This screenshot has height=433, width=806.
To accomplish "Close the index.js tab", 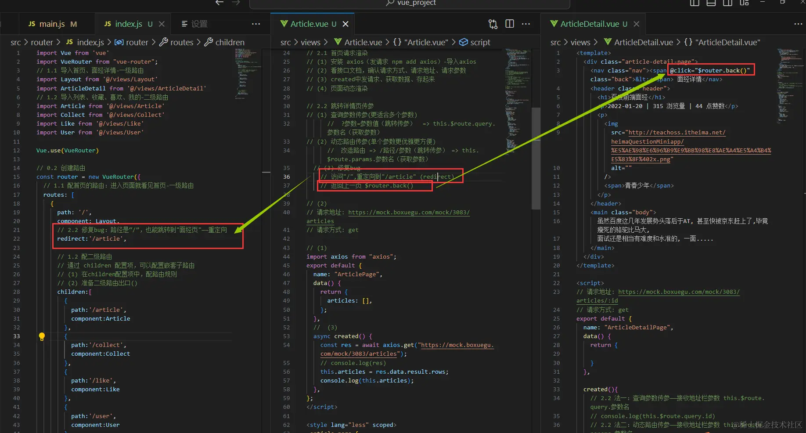I will point(162,24).
